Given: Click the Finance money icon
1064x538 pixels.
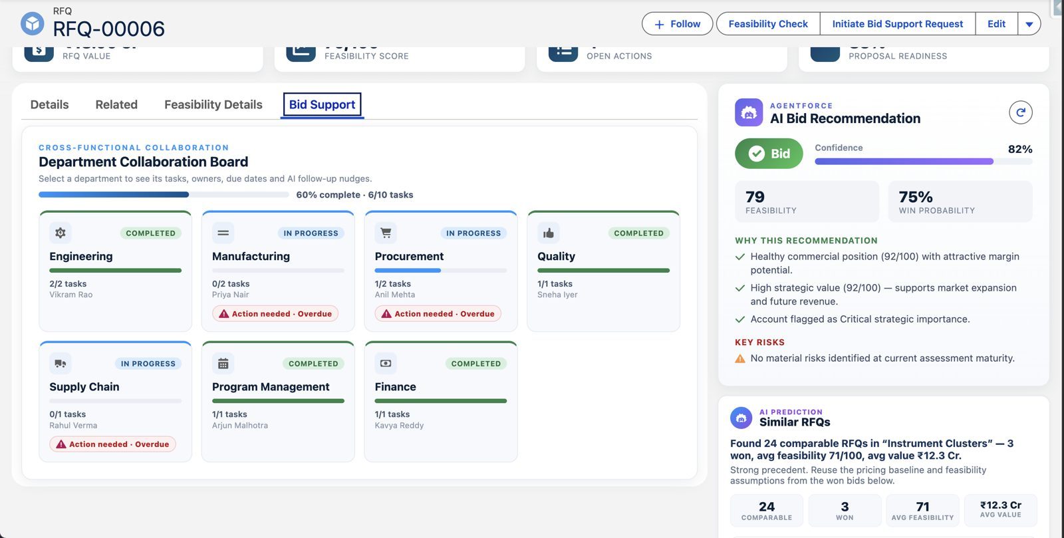Looking at the screenshot, I should [x=386, y=363].
